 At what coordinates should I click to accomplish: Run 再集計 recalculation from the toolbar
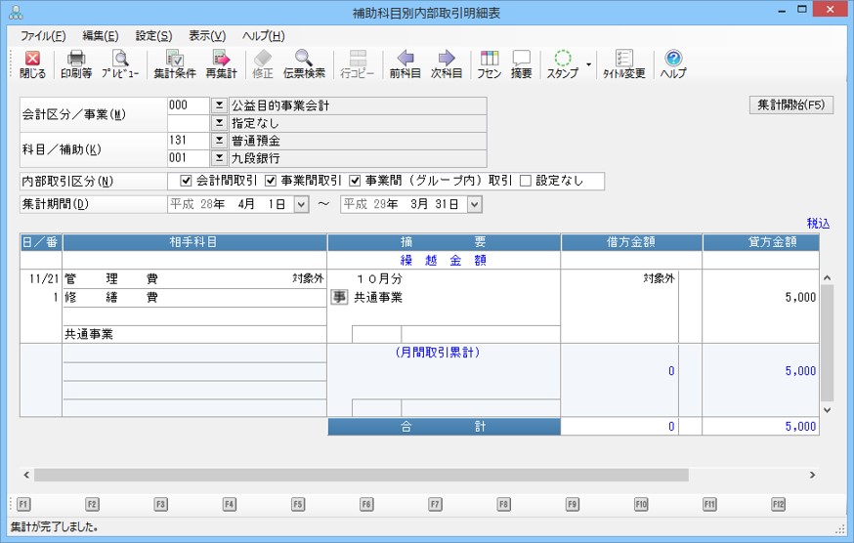click(x=221, y=64)
